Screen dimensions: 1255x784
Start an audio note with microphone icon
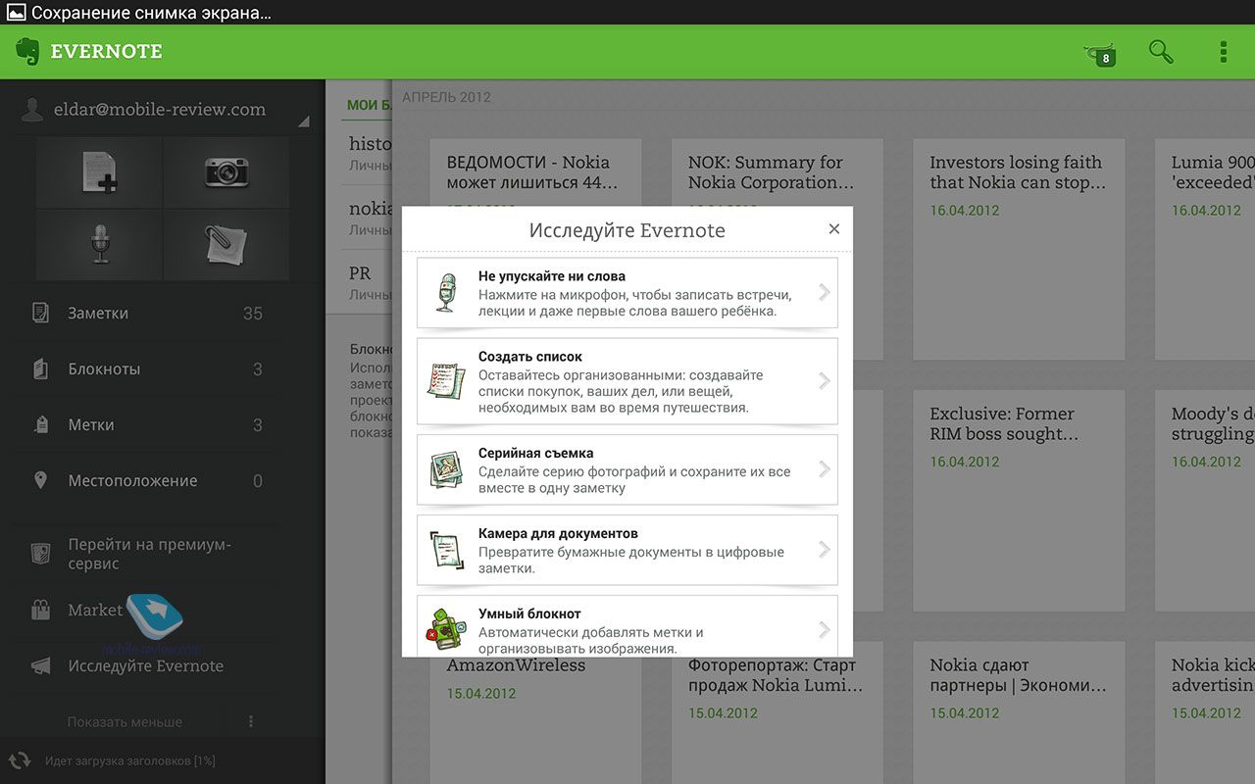pos(99,245)
